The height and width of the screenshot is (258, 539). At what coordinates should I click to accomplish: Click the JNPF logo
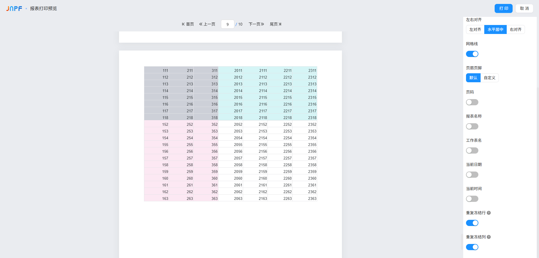pos(14,9)
